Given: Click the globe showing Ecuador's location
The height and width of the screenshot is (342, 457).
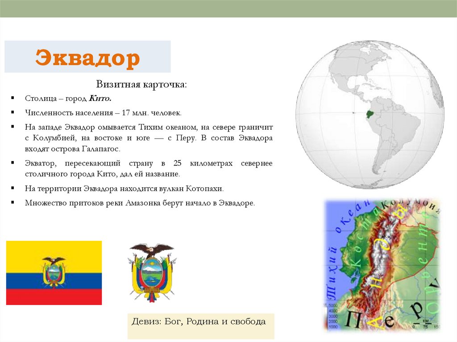Looking at the screenshot, I should (x=370, y=115).
